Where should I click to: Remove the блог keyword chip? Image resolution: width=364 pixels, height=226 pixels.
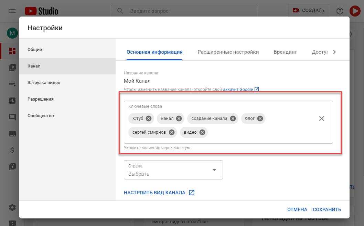click(260, 119)
